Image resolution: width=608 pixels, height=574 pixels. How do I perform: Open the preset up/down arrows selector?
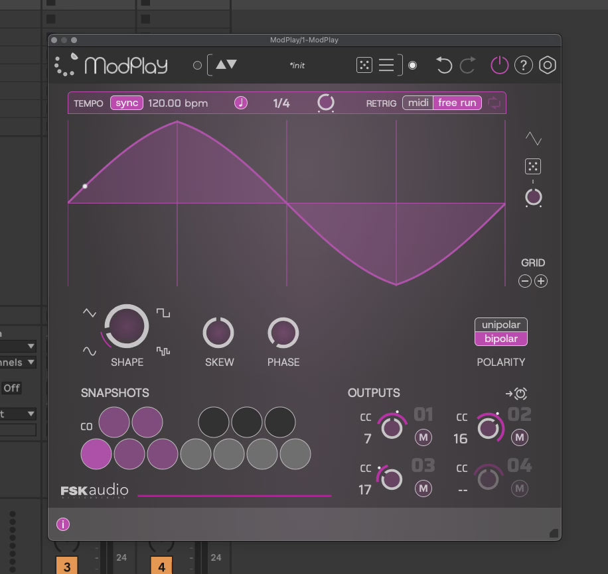pos(226,65)
